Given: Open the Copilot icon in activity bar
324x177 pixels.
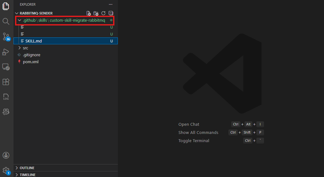Looking at the screenshot, I should tap(6, 112).
